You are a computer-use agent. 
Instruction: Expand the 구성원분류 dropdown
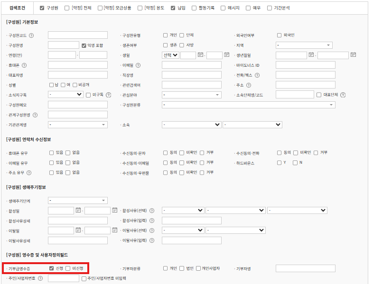(249, 105)
